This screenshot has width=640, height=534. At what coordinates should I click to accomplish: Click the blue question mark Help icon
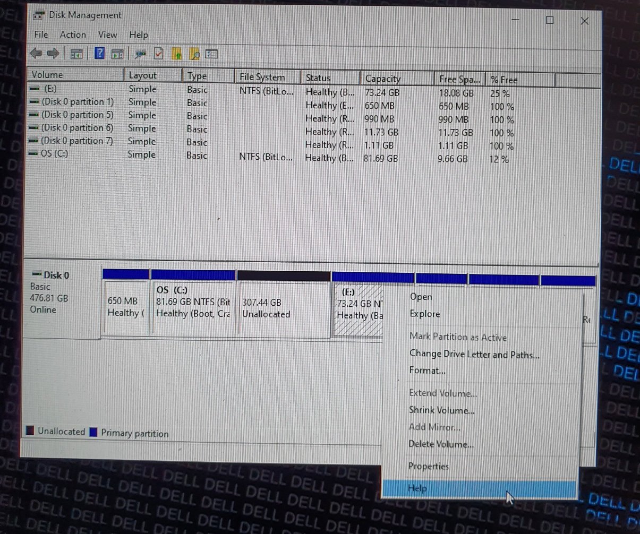99,53
